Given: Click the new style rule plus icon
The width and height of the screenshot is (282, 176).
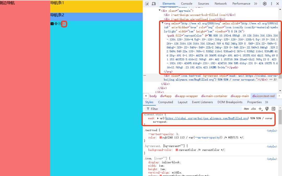Looking at the screenshot, I should tap(260, 109).
